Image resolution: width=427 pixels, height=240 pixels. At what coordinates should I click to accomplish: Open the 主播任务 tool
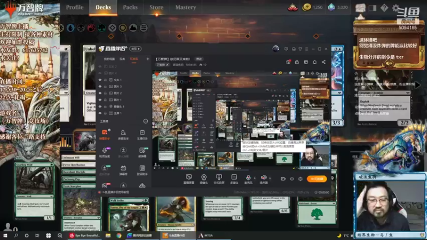[142, 134]
